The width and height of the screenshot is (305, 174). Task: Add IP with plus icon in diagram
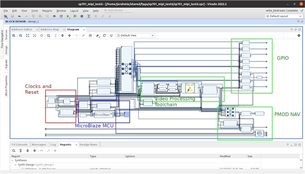pos(69,36)
